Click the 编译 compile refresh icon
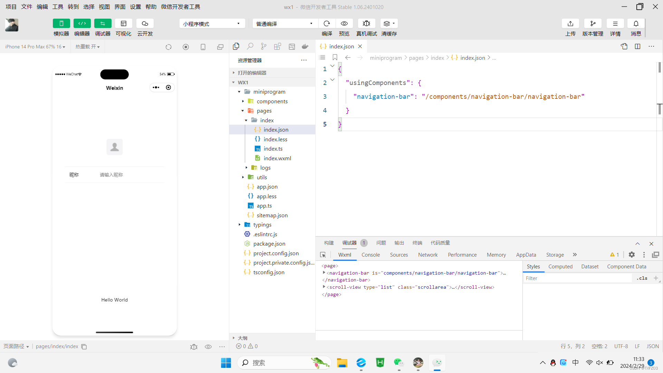 tap(327, 23)
